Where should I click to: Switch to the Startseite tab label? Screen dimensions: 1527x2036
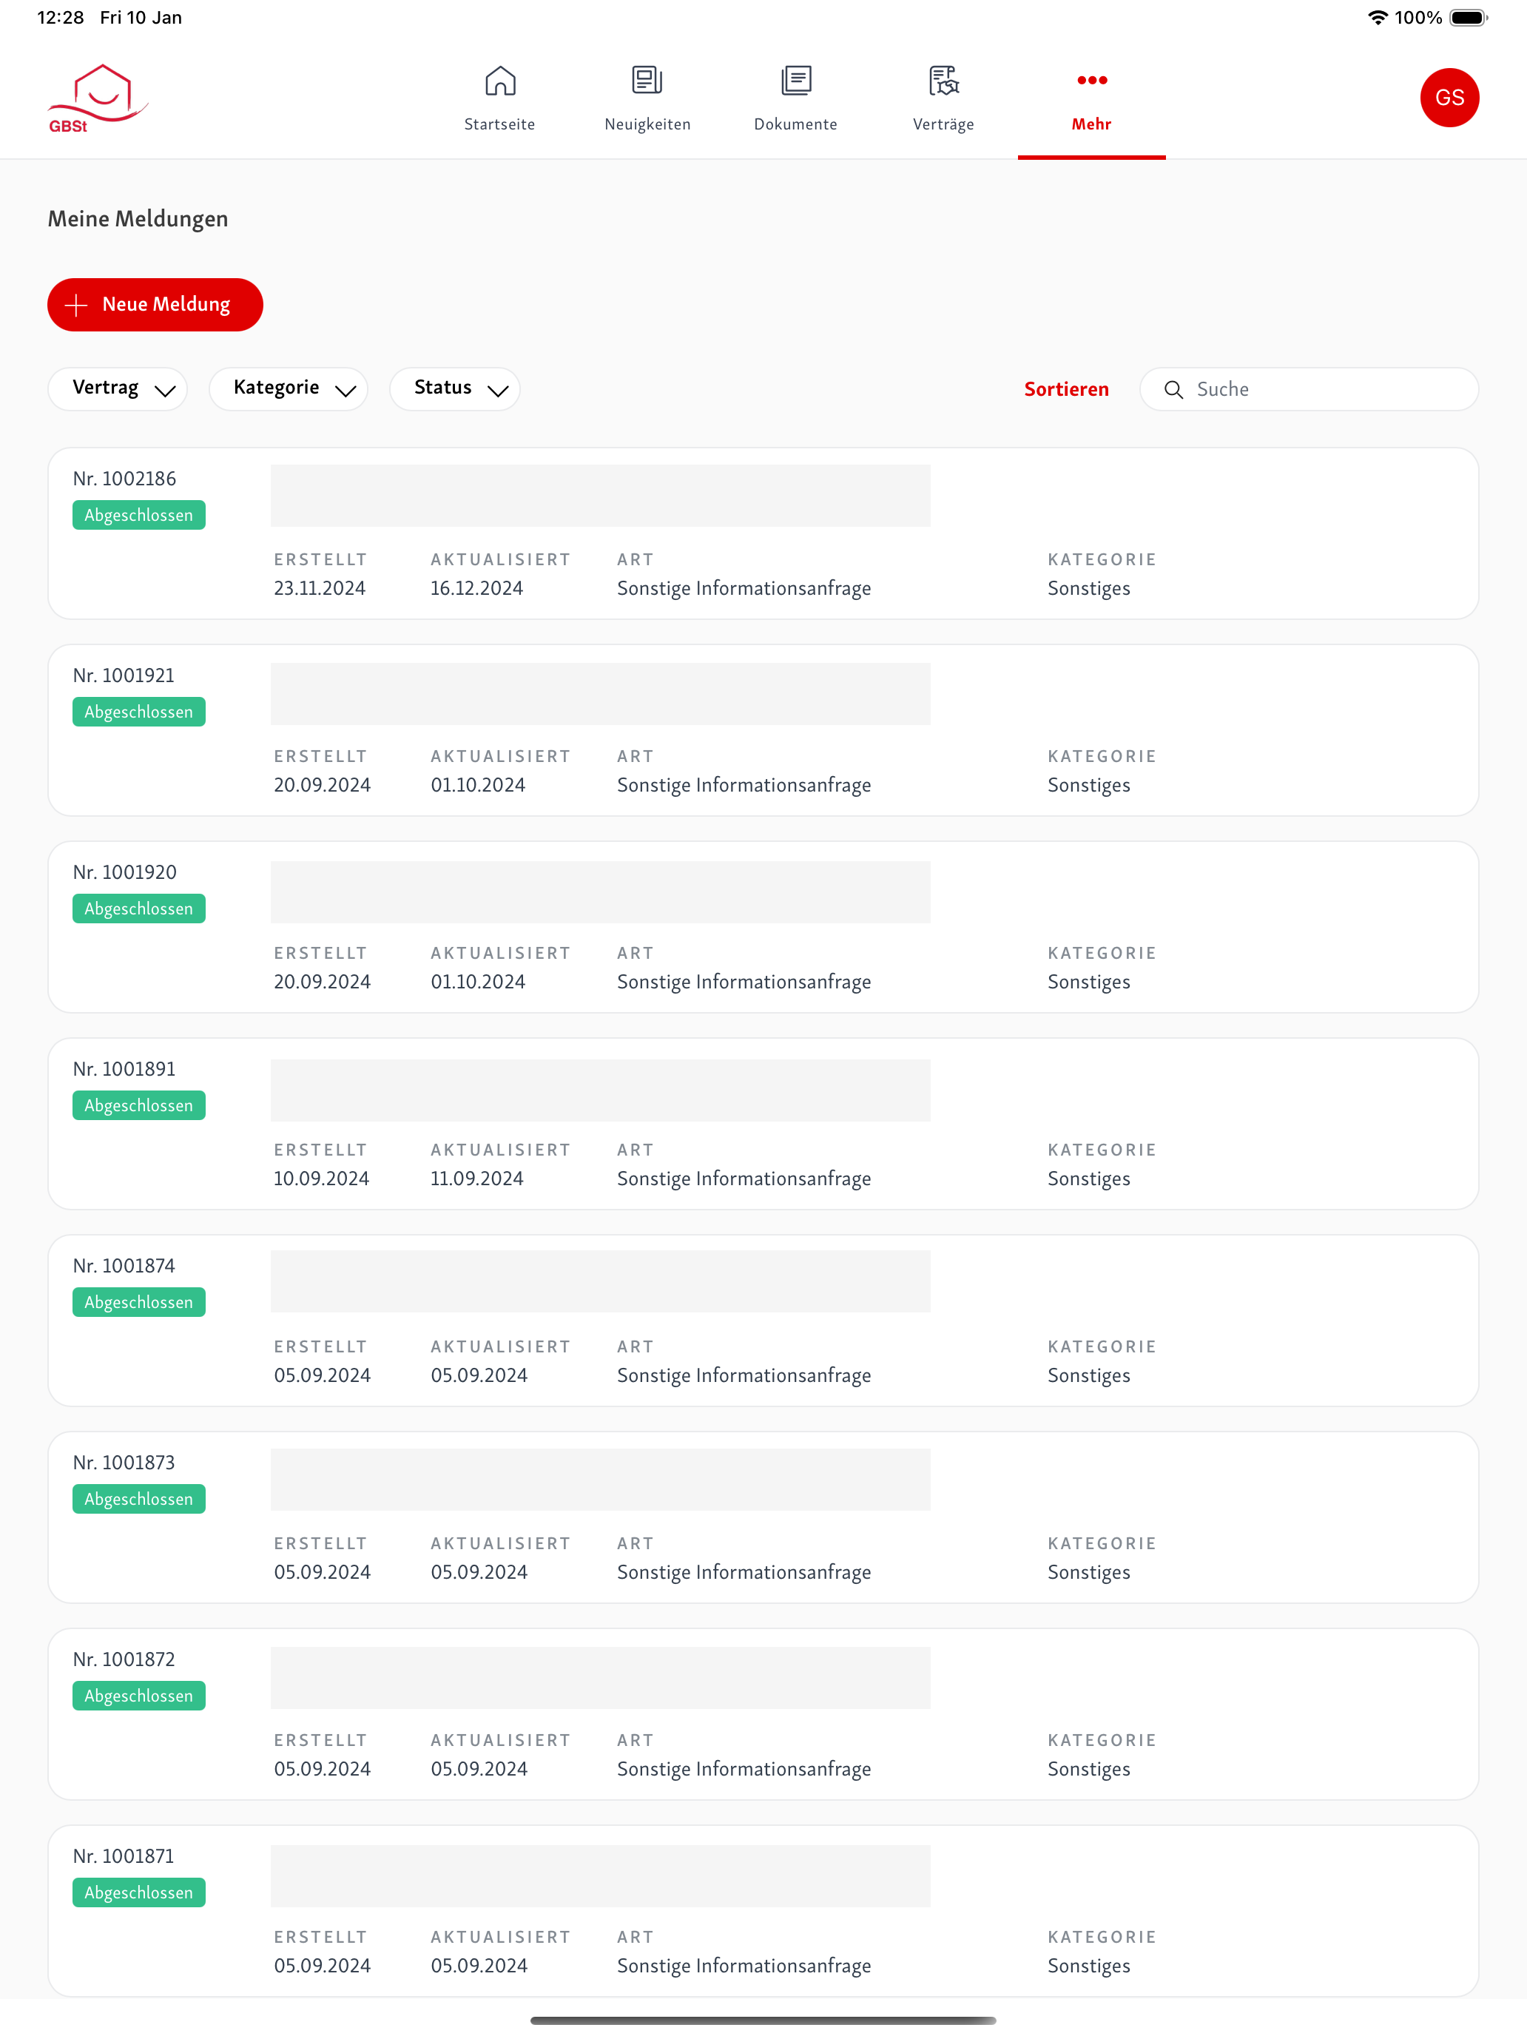500,124
